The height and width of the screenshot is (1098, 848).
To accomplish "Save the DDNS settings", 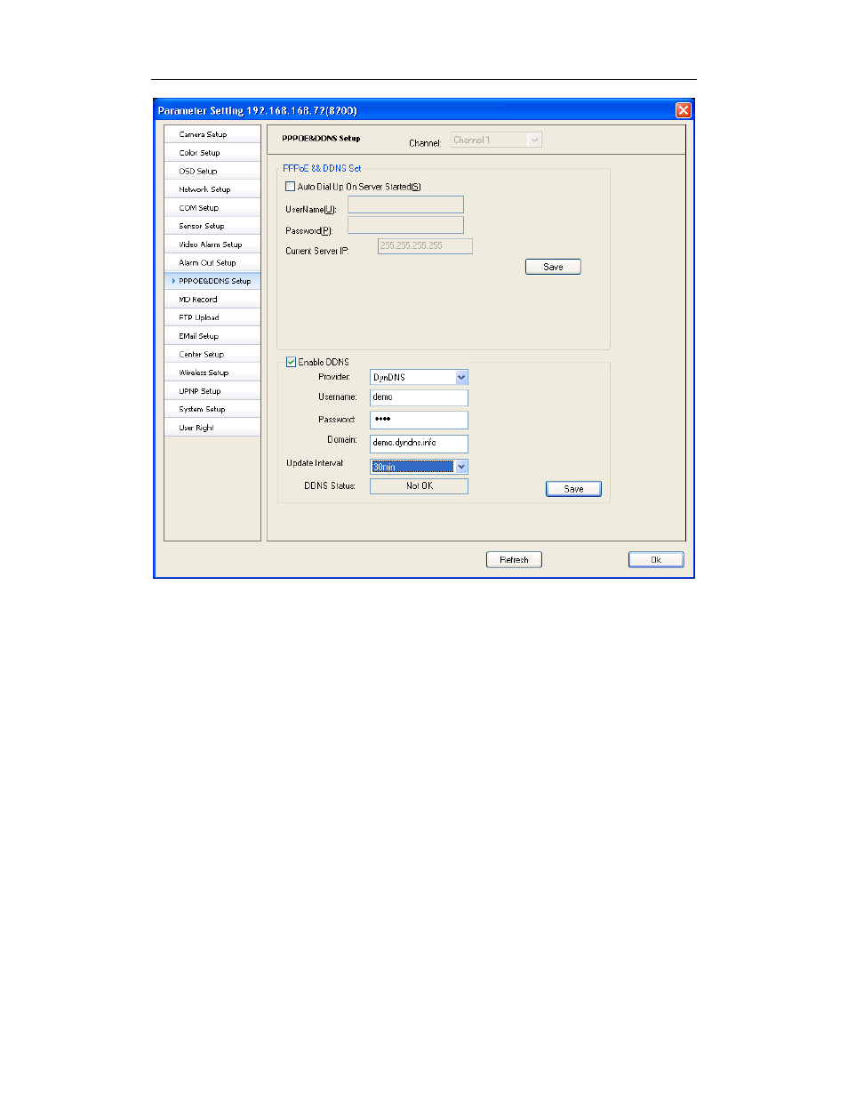I will click(573, 489).
